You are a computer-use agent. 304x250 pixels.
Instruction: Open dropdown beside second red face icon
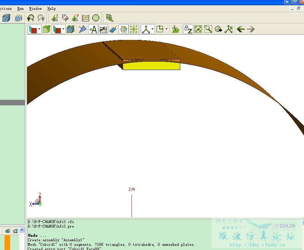pos(63,29)
